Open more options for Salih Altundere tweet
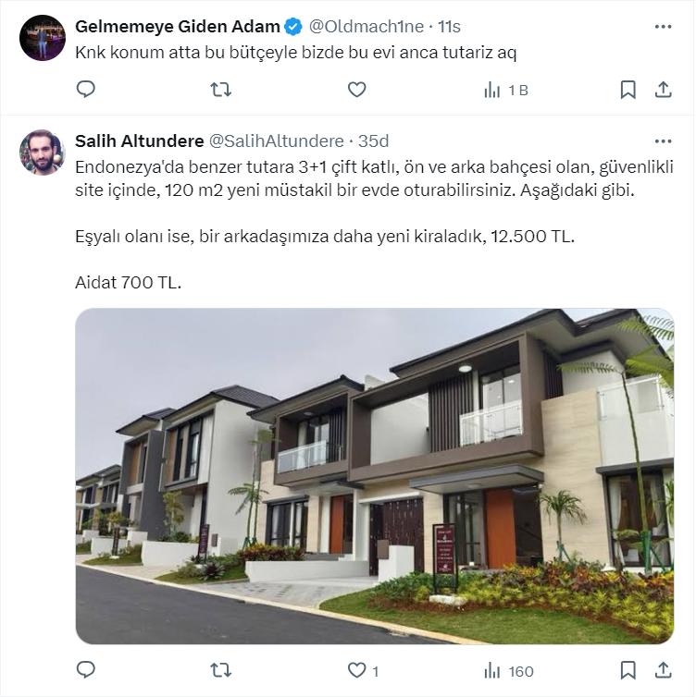696x697 pixels. (x=663, y=141)
